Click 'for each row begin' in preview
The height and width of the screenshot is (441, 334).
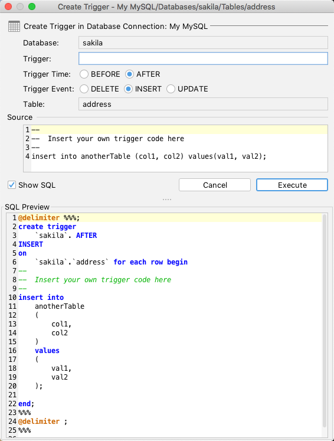(150, 262)
